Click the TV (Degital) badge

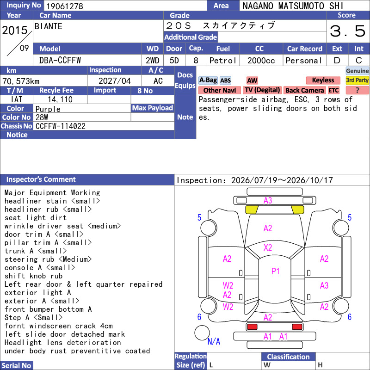tap(262, 90)
